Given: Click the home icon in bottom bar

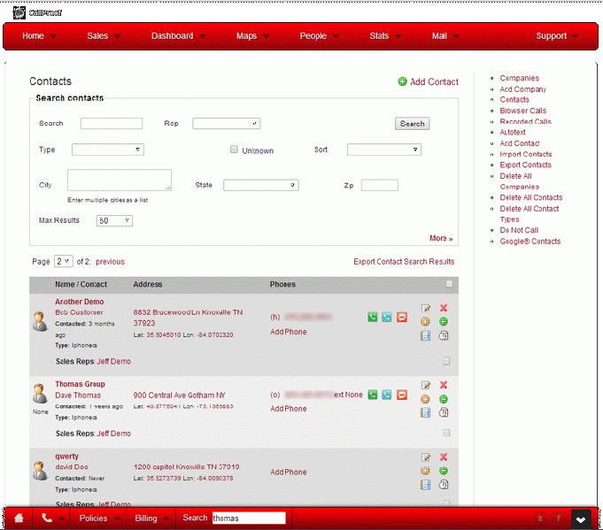Looking at the screenshot, I should point(19,518).
